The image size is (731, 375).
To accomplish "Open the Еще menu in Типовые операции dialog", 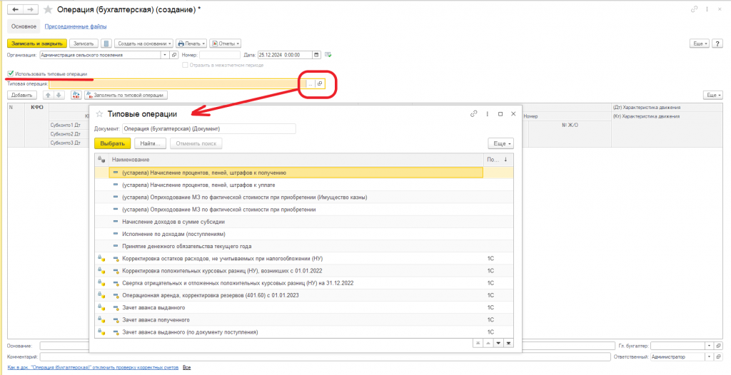I will tap(500, 143).
